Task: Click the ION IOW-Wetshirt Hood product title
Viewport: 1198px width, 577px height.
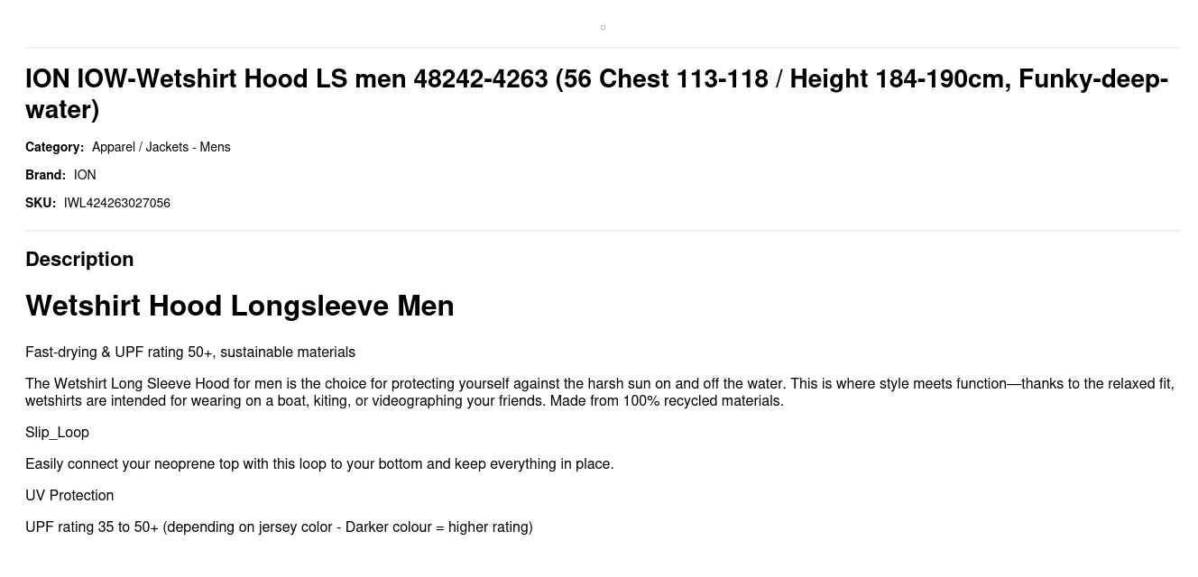Action: tap(596, 94)
